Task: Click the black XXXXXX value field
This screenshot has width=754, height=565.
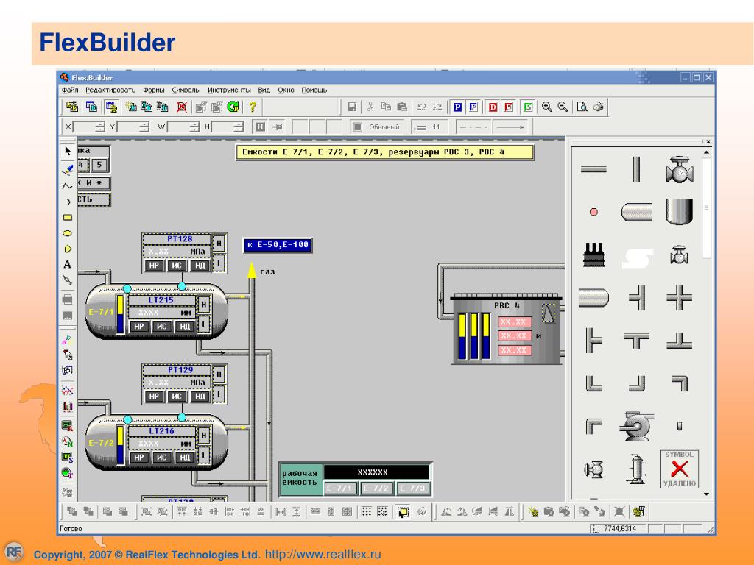Action: pyautogui.click(x=376, y=472)
